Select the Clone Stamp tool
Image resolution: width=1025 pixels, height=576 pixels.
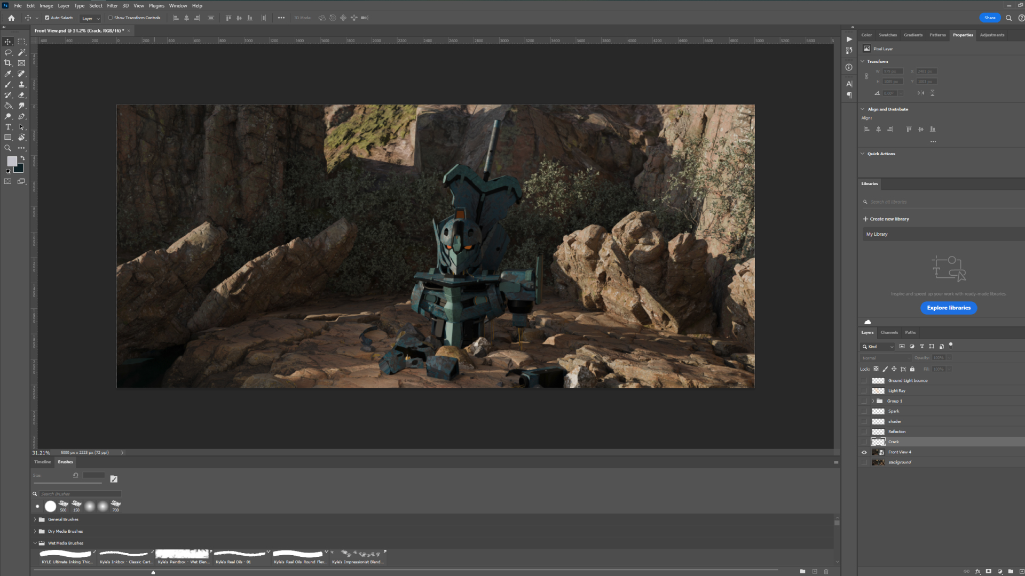21,84
